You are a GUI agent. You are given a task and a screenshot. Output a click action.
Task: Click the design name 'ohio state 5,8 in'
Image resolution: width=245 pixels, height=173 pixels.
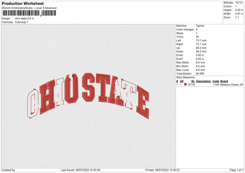(24, 18)
